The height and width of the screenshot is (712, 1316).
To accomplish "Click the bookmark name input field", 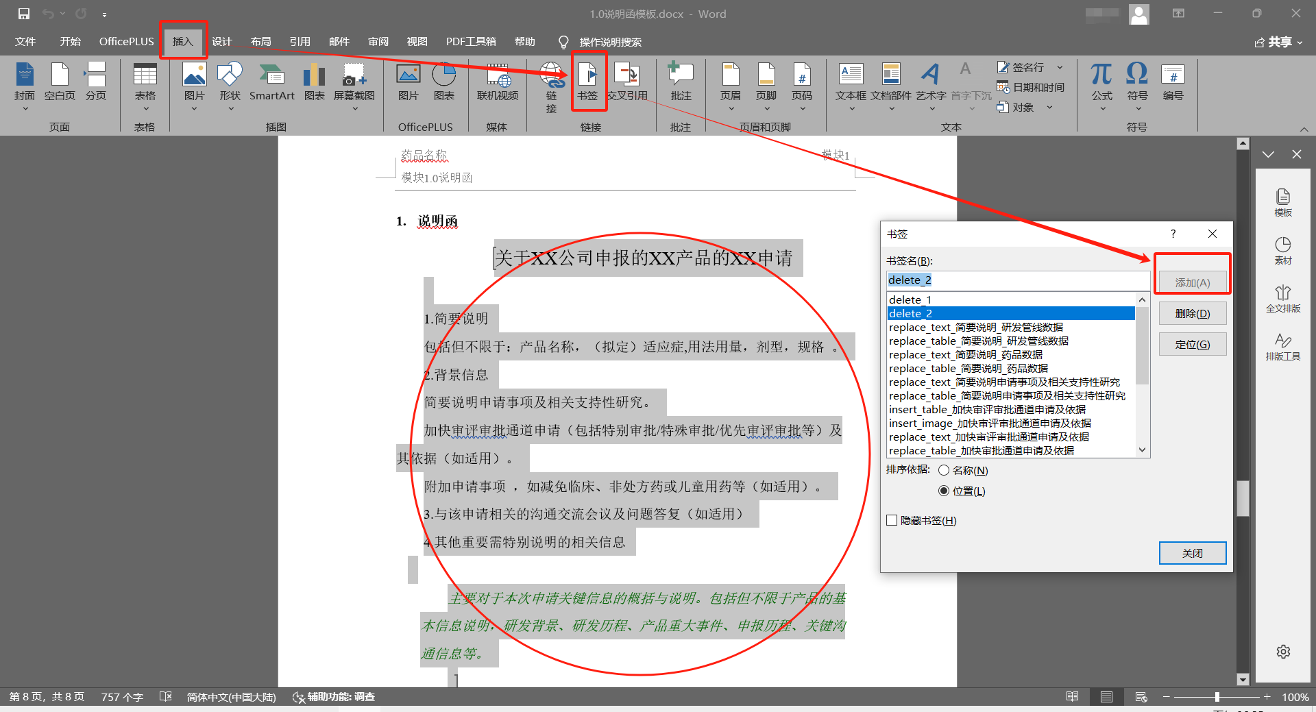I will (1018, 280).
